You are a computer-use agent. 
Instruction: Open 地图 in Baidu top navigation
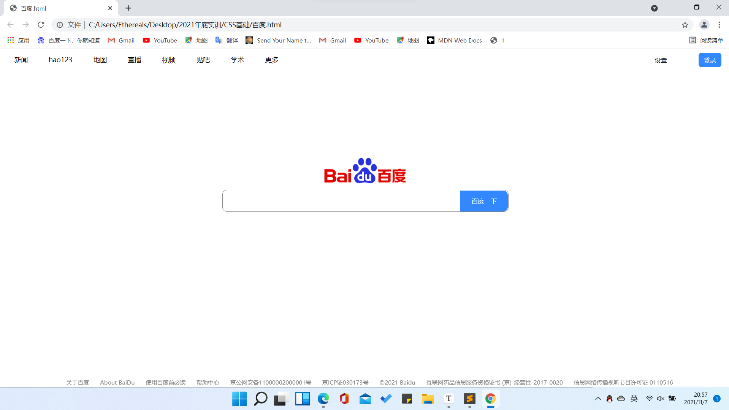(100, 60)
